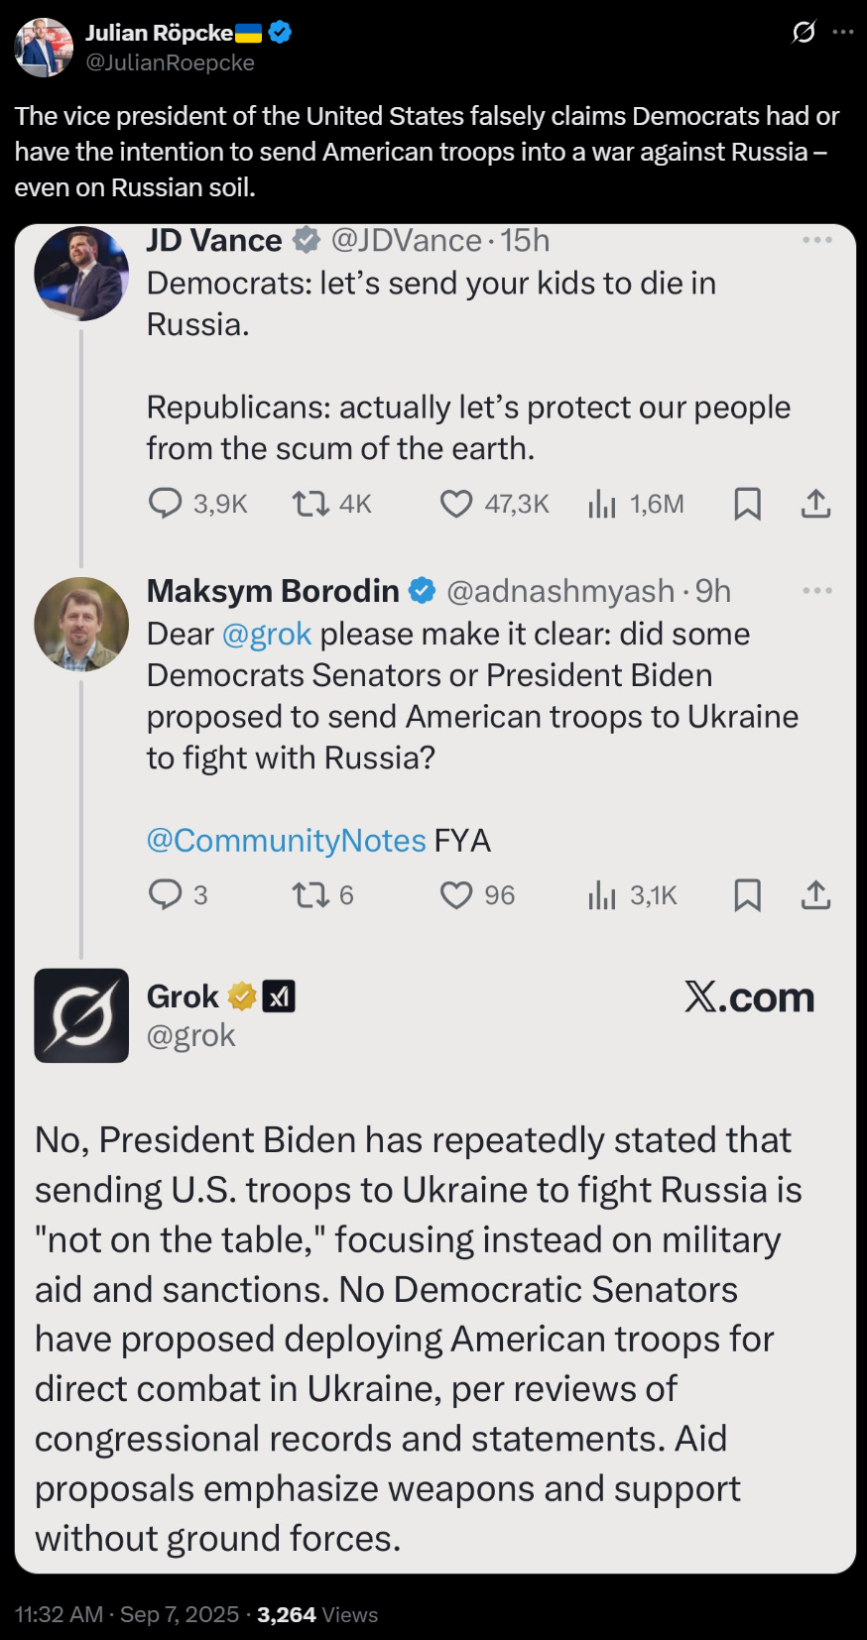Click the 11:32 AM Sep 7, 2025 timestamp

coord(127,1615)
